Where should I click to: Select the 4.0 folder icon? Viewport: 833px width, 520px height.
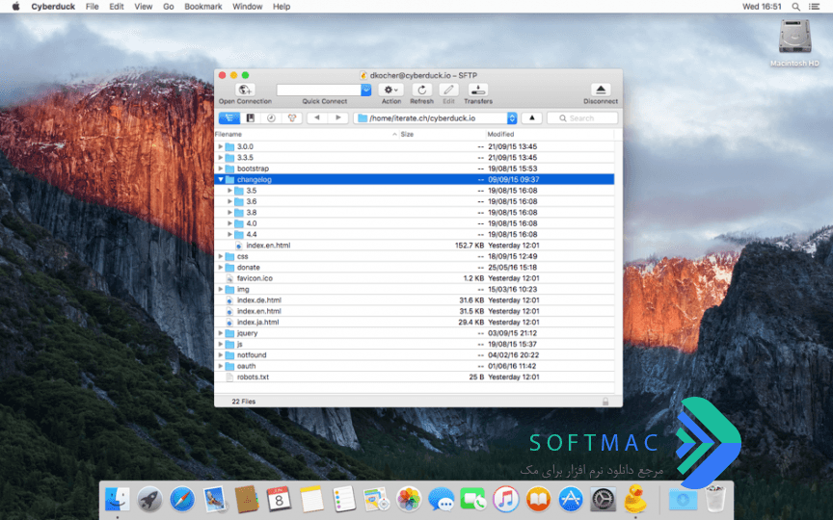(239, 223)
